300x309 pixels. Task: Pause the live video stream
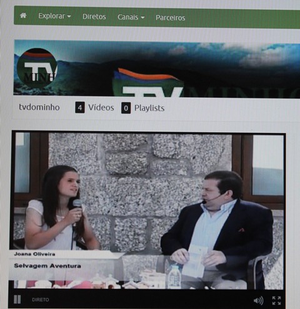click(x=17, y=300)
